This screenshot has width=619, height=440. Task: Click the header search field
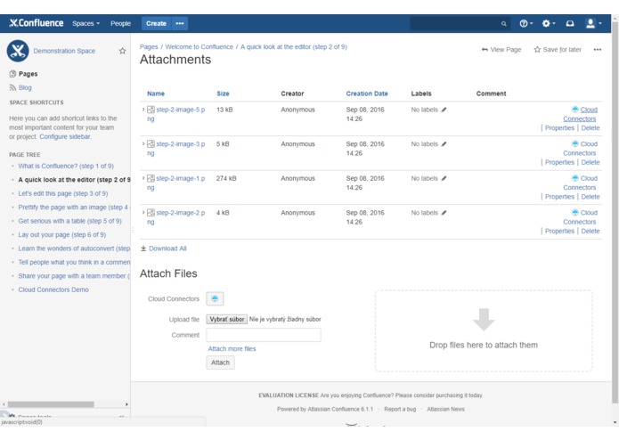460,24
